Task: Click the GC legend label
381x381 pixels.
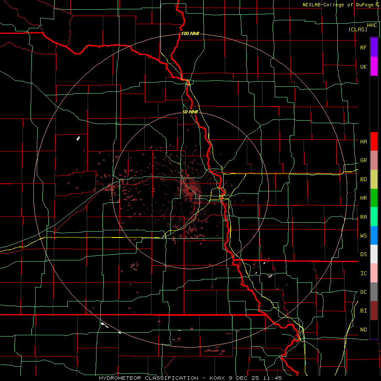Action: (363, 292)
